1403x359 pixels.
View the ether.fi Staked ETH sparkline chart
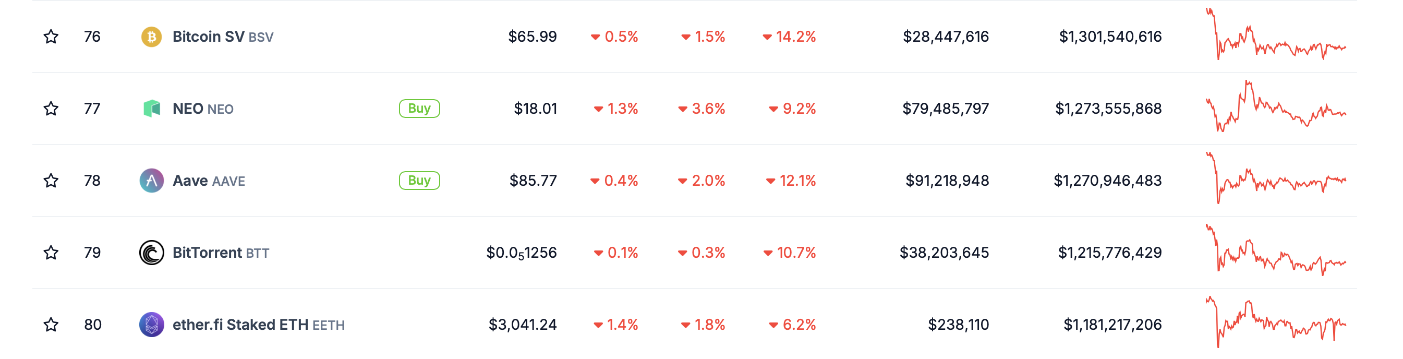point(1276,321)
